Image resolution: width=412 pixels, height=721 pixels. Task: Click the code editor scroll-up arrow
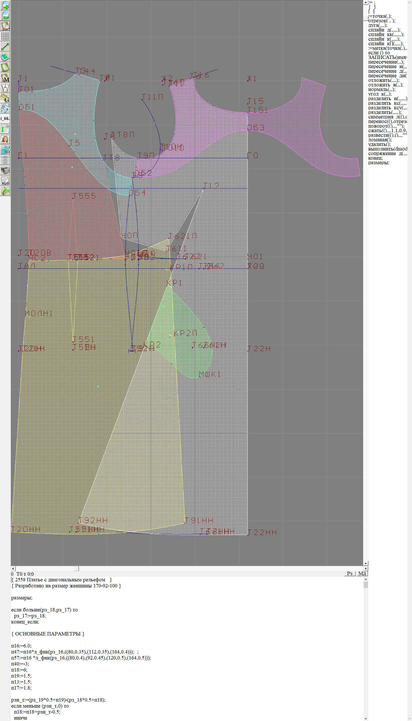point(365,579)
